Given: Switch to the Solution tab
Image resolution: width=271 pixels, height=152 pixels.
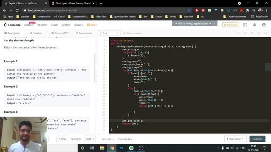Looking at the screenshot, I should pos(36,33).
